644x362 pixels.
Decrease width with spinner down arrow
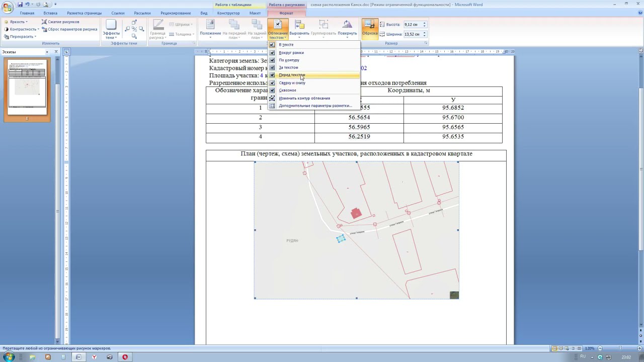(425, 36)
